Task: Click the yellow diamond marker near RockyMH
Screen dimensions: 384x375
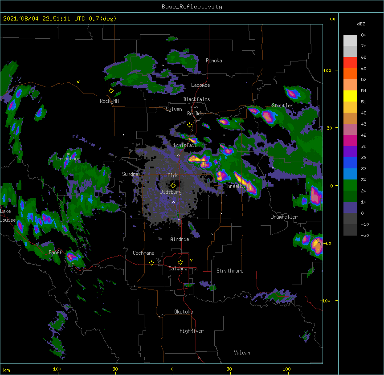Action: [x=111, y=90]
